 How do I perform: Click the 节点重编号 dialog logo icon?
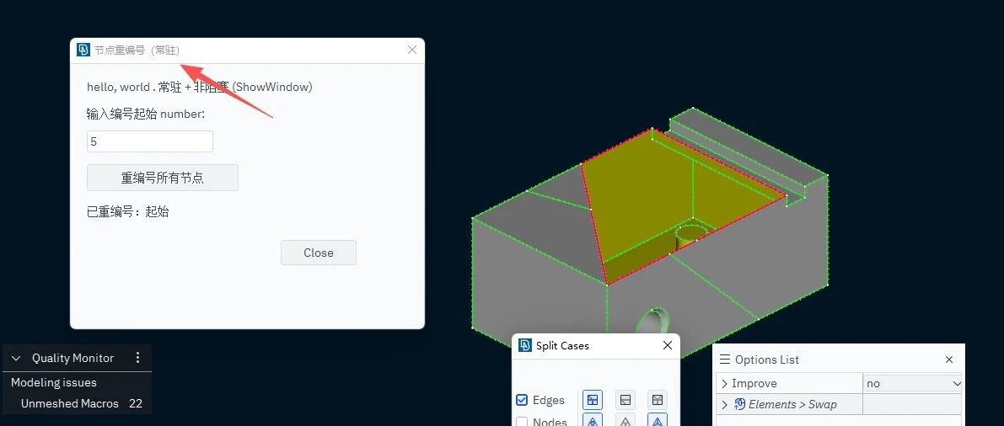[83, 50]
